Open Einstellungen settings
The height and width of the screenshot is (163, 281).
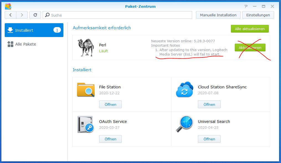(258, 15)
